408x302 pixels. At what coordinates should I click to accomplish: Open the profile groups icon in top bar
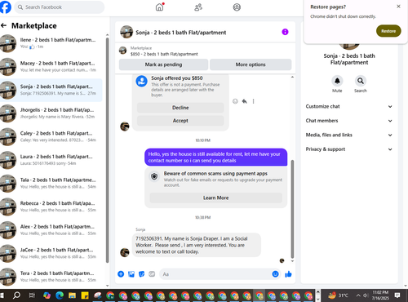point(237,7)
